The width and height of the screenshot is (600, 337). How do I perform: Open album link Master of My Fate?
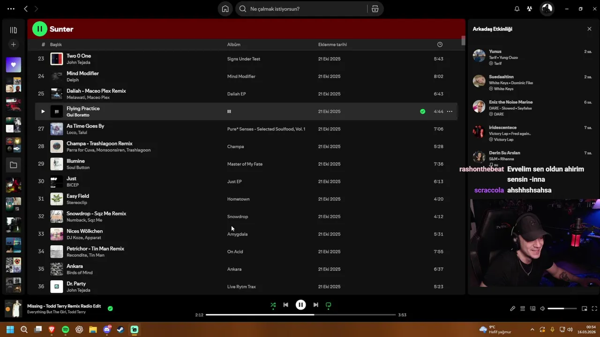click(245, 164)
